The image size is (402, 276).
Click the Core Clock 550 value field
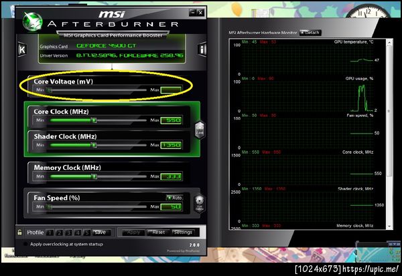pos(171,120)
